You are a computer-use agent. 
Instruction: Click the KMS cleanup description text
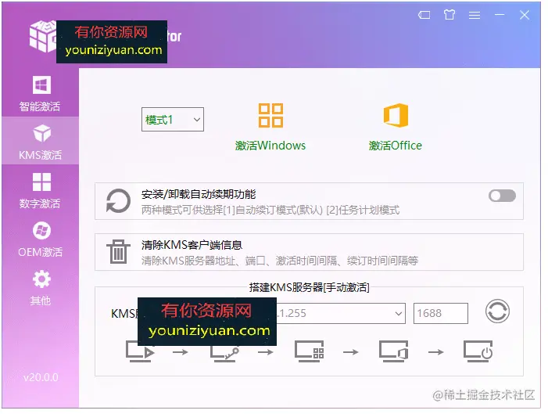[280, 261]
